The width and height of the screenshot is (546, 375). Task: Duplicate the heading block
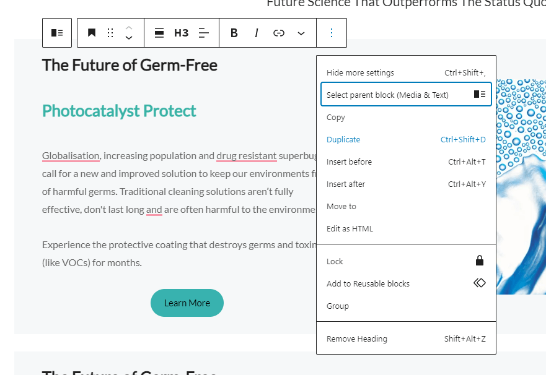click(406, 139)
